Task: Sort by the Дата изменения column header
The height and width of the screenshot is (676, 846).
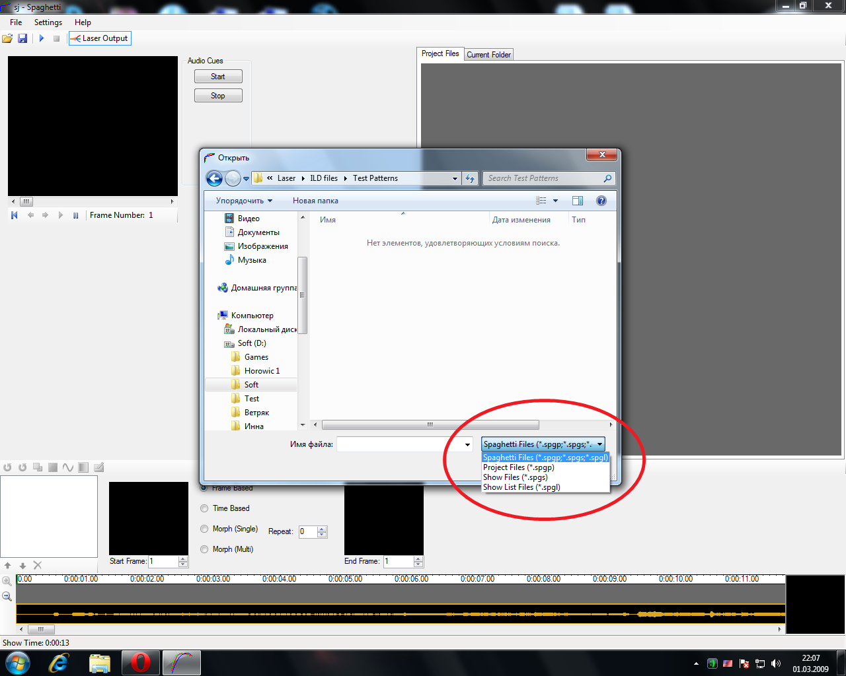Action: (521, 220)
